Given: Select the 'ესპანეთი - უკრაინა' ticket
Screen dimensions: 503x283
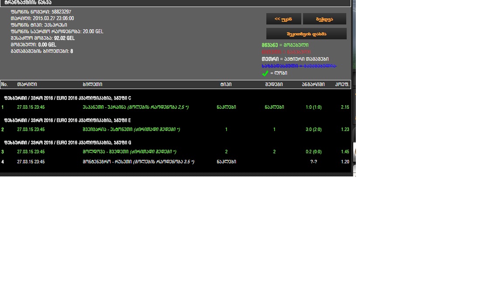Looking at the screenshot, I should 136,107.
